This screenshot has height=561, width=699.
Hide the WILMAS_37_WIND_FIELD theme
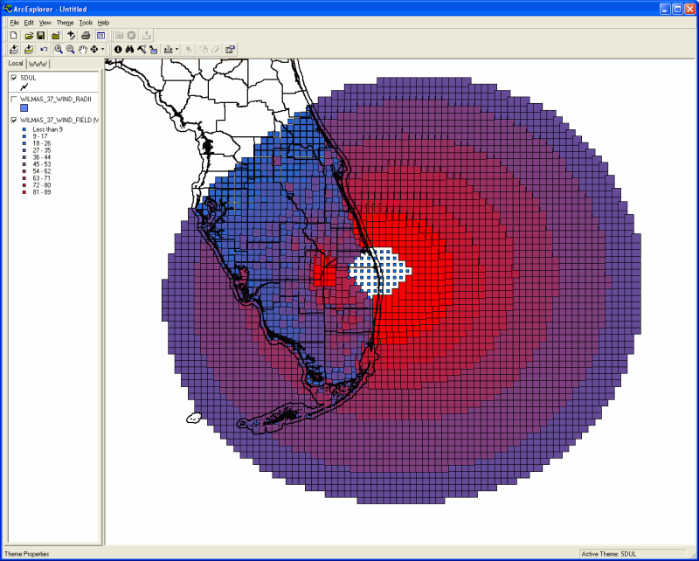(x=14, y=120)
